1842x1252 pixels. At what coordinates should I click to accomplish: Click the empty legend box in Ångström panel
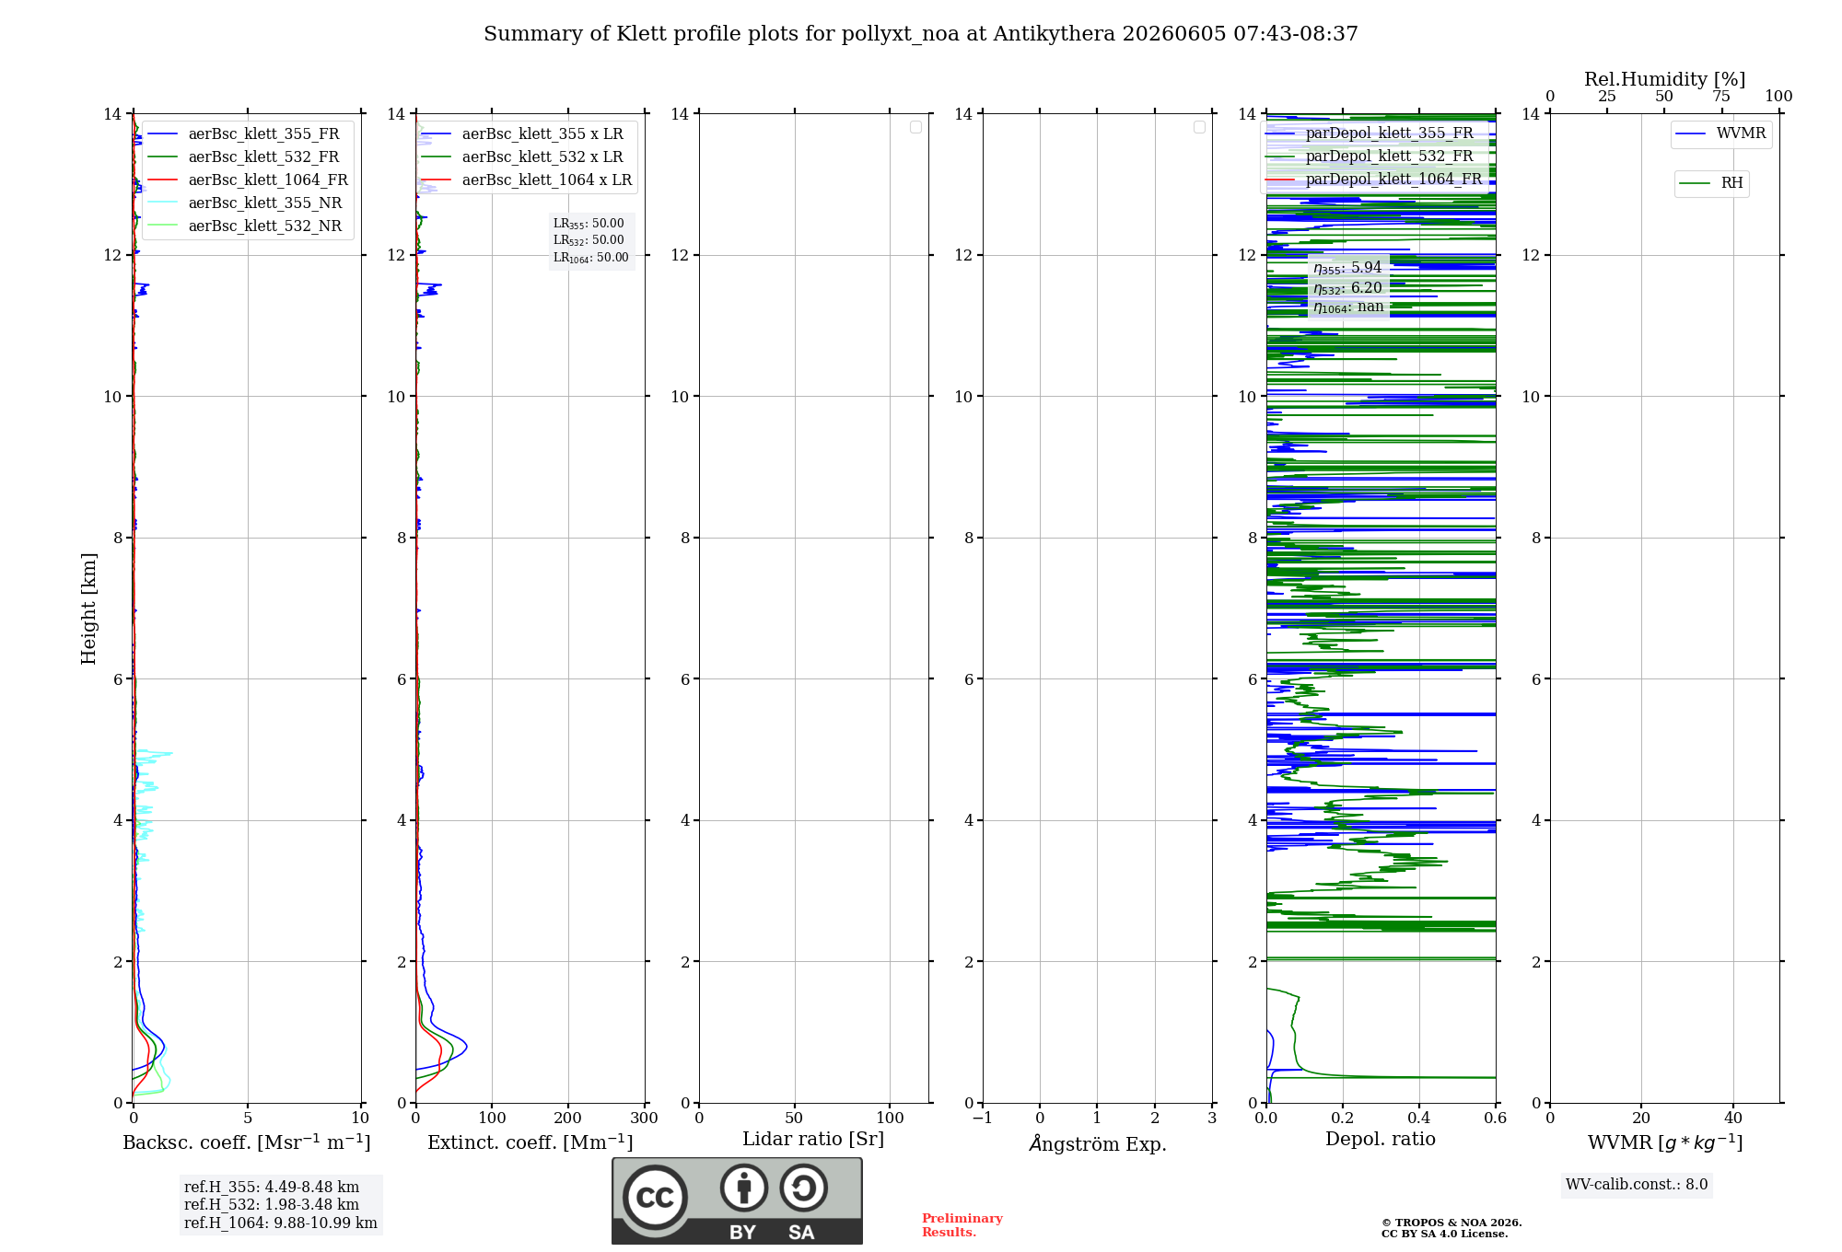tap(1199, 127)
